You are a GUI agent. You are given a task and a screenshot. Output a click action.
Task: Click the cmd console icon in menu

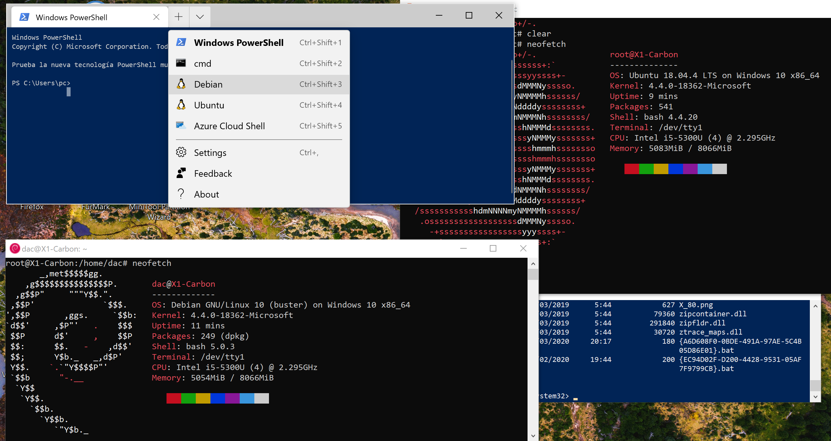point(181,63)
